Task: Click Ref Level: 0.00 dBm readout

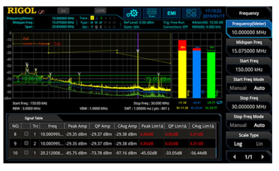Action: click(139, 22)
